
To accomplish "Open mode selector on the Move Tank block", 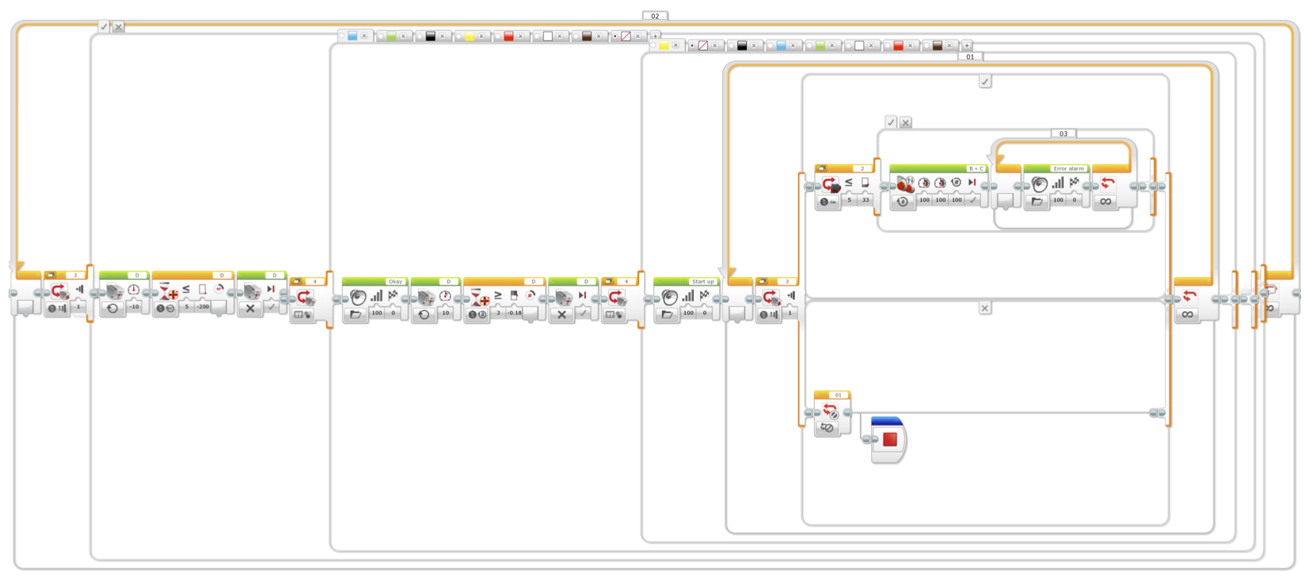I will pyautogui.click(x=902, y=202).
